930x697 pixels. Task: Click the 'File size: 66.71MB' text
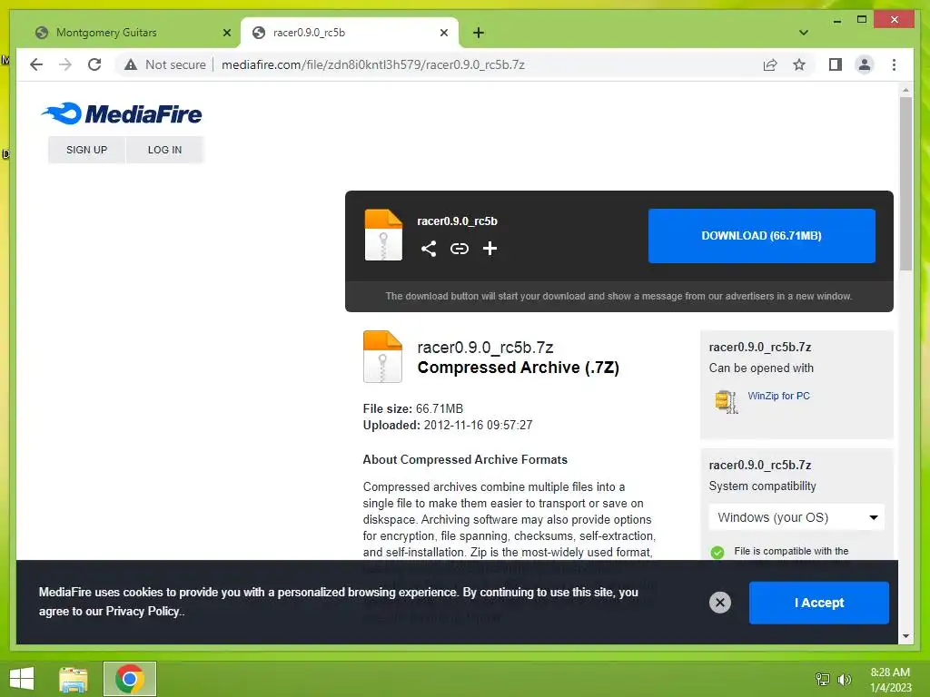413,409
